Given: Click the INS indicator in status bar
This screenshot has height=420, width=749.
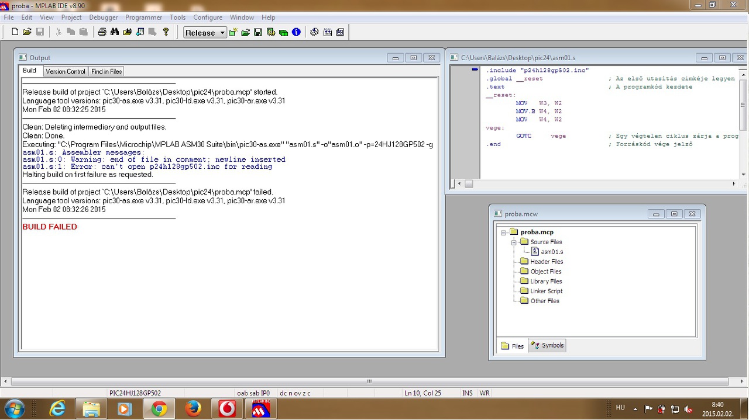Looking at the screenshot, I should point(468,393).
